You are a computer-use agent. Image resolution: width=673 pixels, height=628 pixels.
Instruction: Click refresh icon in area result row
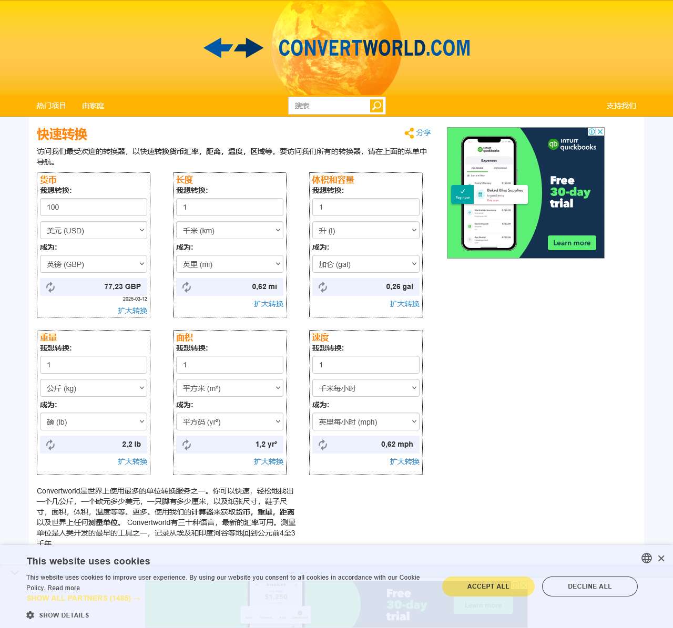tap(187, 445)
